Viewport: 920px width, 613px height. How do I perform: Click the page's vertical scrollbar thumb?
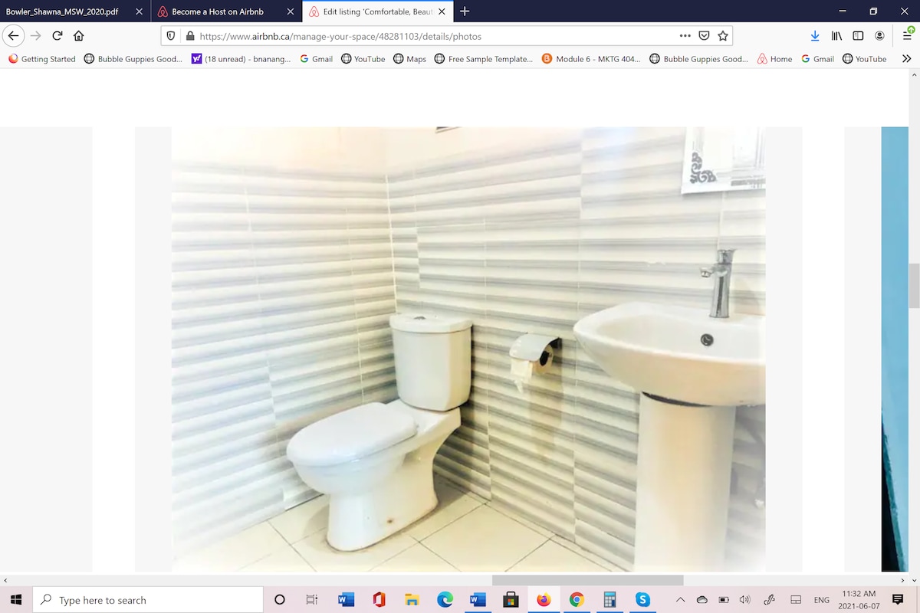[914, 285]
